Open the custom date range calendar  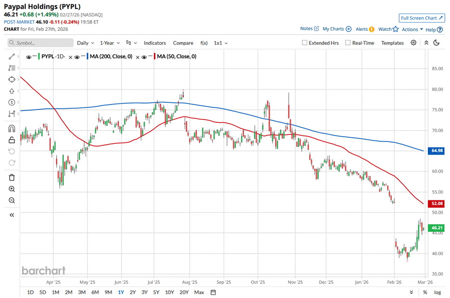(x=213, y=292)
